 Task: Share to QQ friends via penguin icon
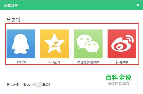click(21, 44)
